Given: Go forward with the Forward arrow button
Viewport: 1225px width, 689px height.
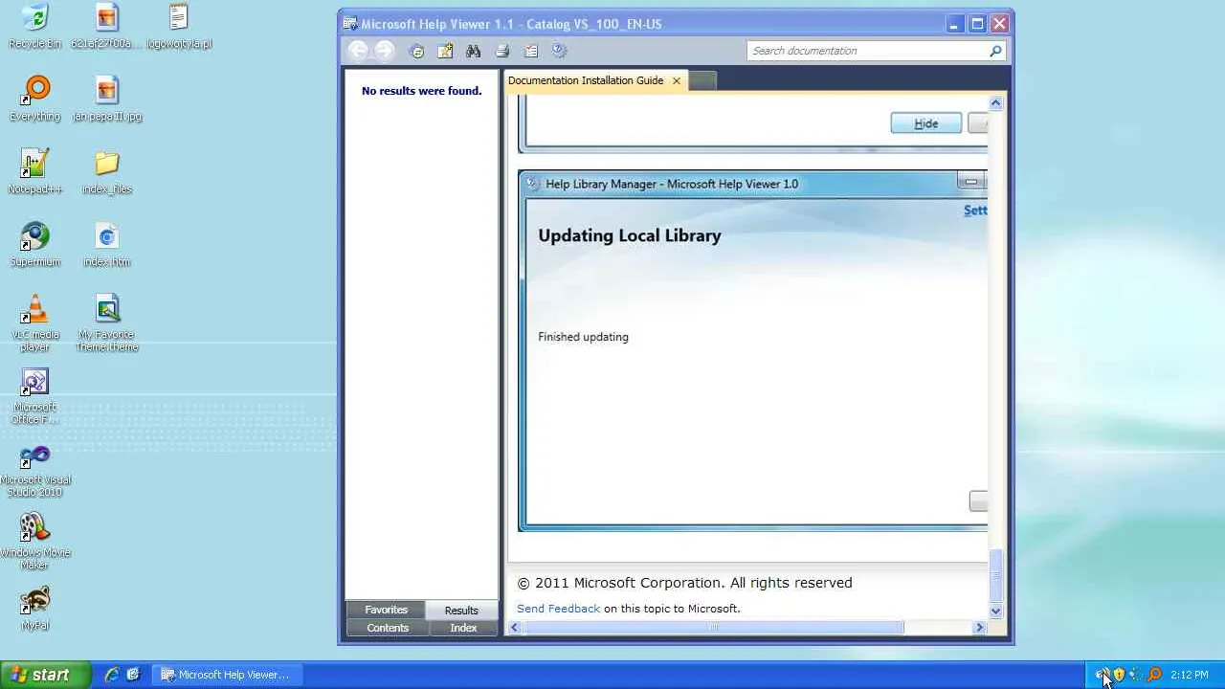Looking at the screenshot, I should (385, 51).
